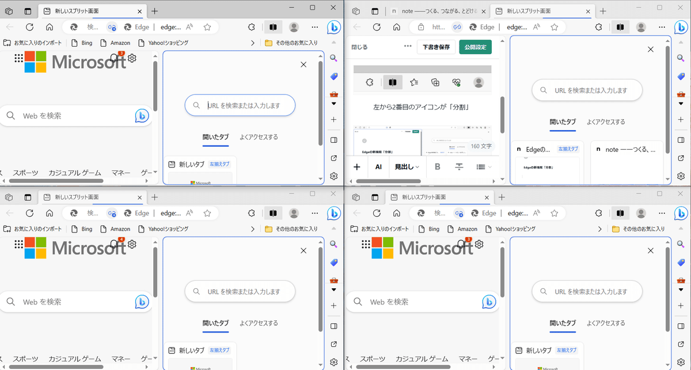Select 開いたタブ tab in bottom-left split pane

[x=215, y=323]
